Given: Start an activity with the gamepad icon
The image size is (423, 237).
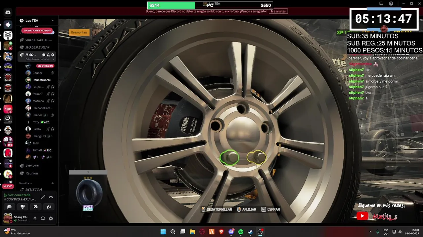Looking at the screenshot, I should point(35,207).
